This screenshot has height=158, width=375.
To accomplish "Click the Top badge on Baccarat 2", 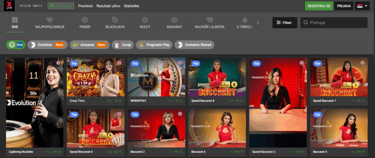I will 135,115.
